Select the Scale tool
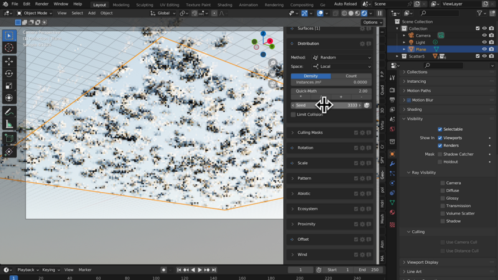 (9, 86)
